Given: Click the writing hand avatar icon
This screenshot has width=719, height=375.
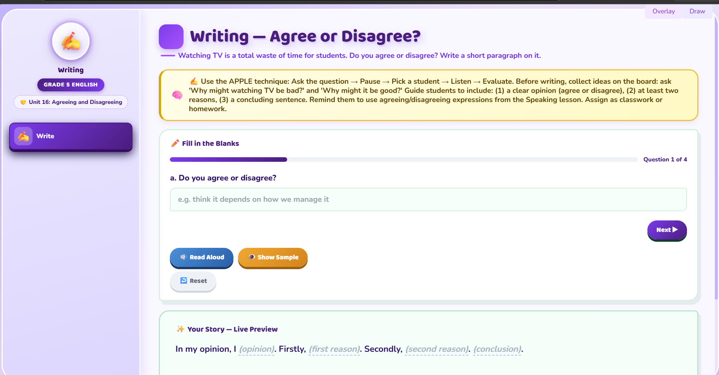Looking at the screenshot, I should [x=71, y=41].
